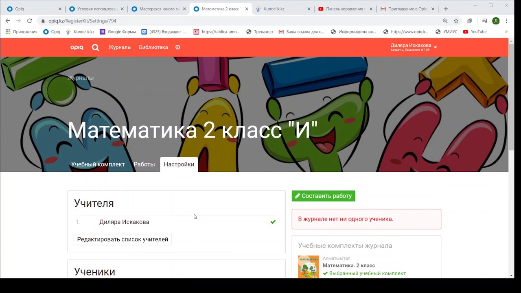
Task: Reload the page with refresh icon
Action: pyautogui.click(x=29, y=21)
